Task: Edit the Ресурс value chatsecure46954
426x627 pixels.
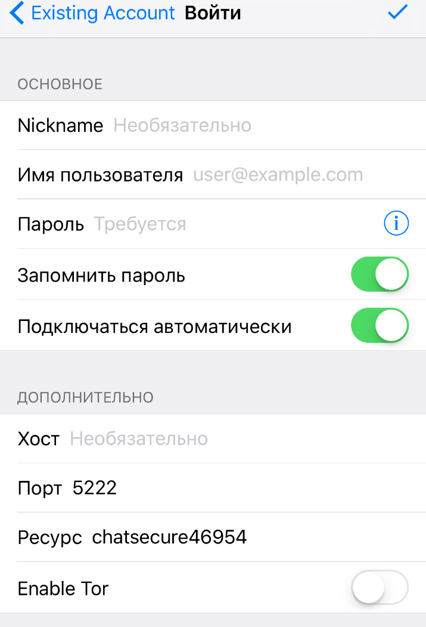Action: pyautogui.click(x=169, y=537)
